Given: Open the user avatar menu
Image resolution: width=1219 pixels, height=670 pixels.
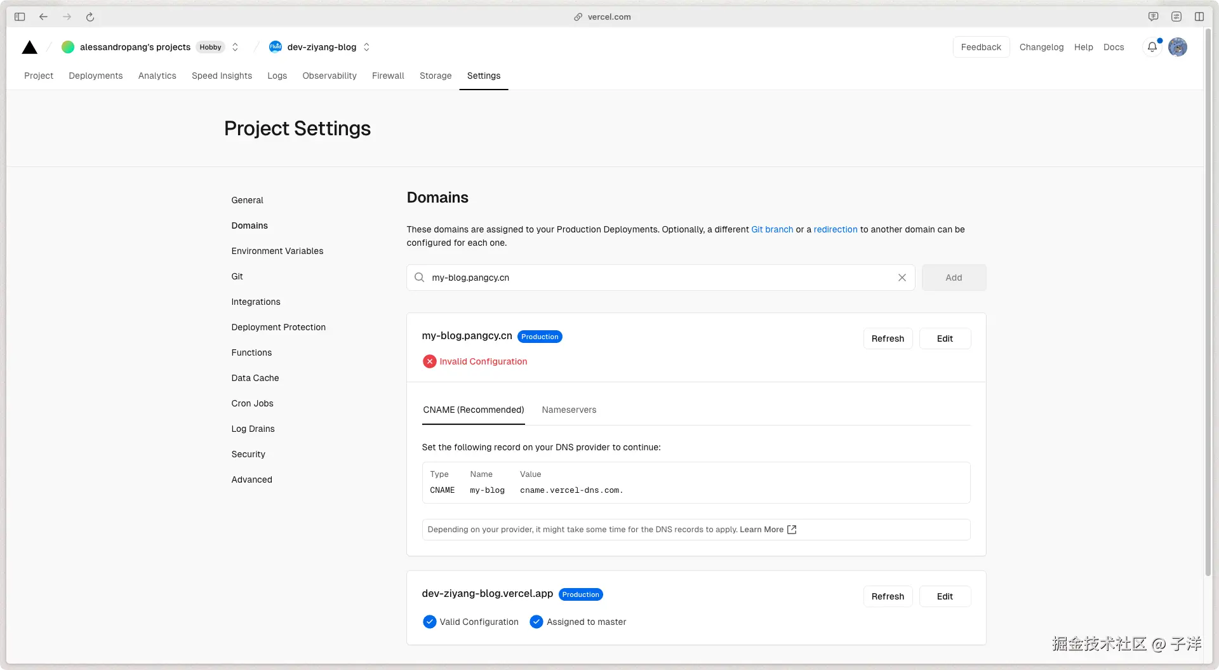Looking at the screenshot, I should [1178, 47].
